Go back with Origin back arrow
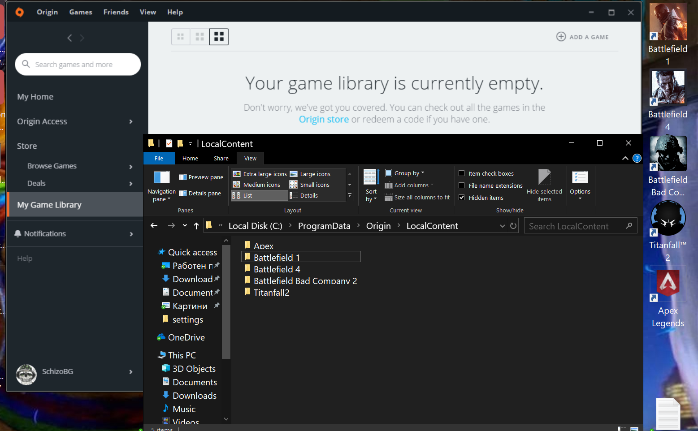Viewport: 698px width, 431px height. pyautogui.click(x=69, y=38)
